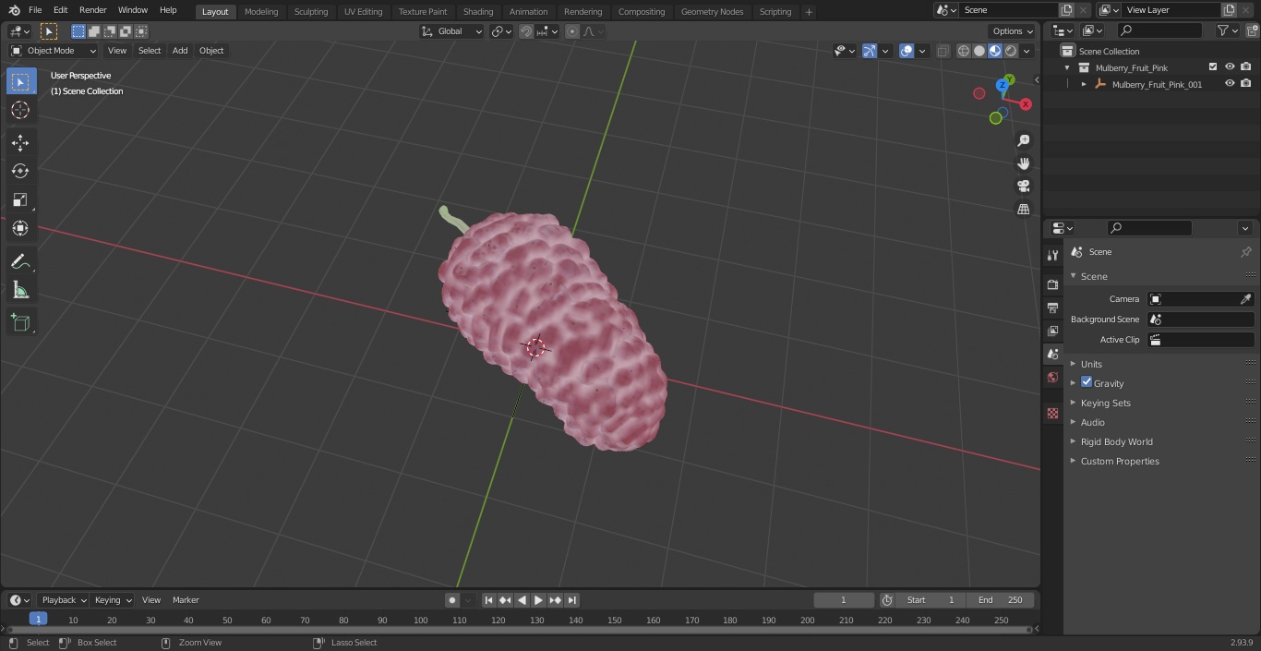Toggle snapping magnet icon

pos(526,31)
